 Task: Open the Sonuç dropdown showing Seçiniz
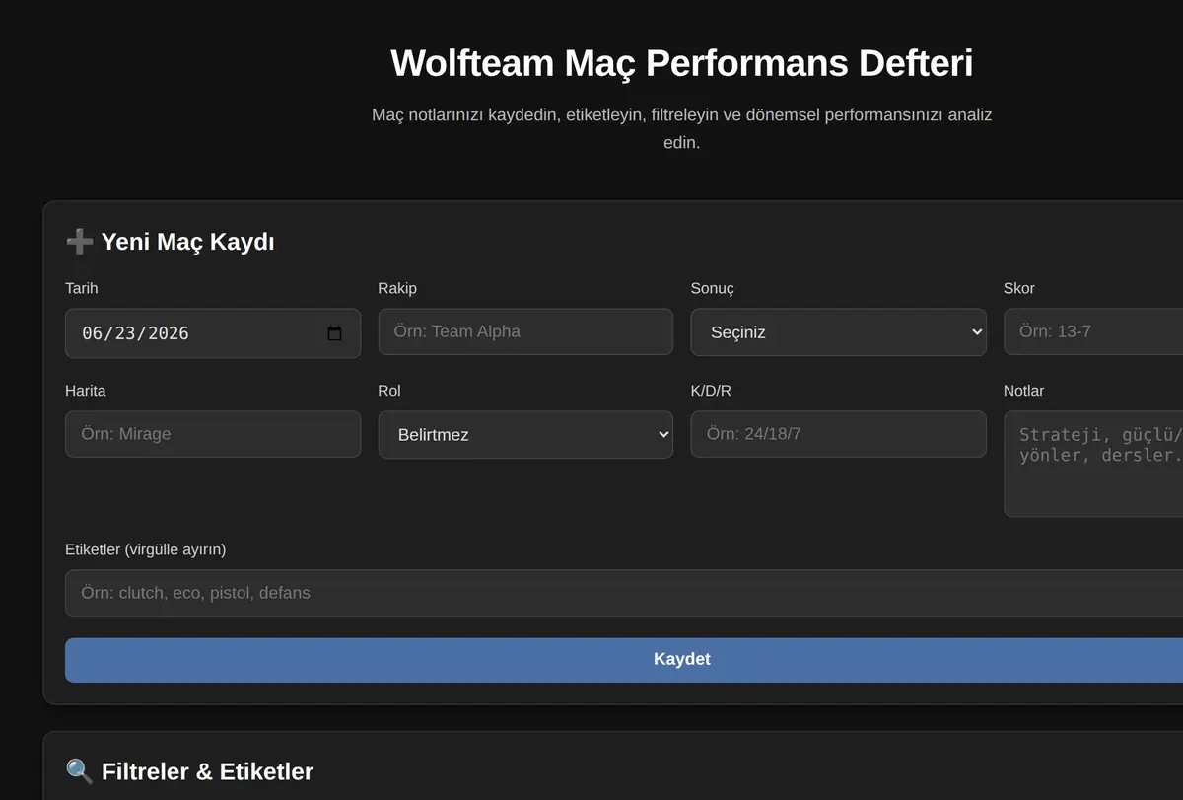(x=838, y=332)
